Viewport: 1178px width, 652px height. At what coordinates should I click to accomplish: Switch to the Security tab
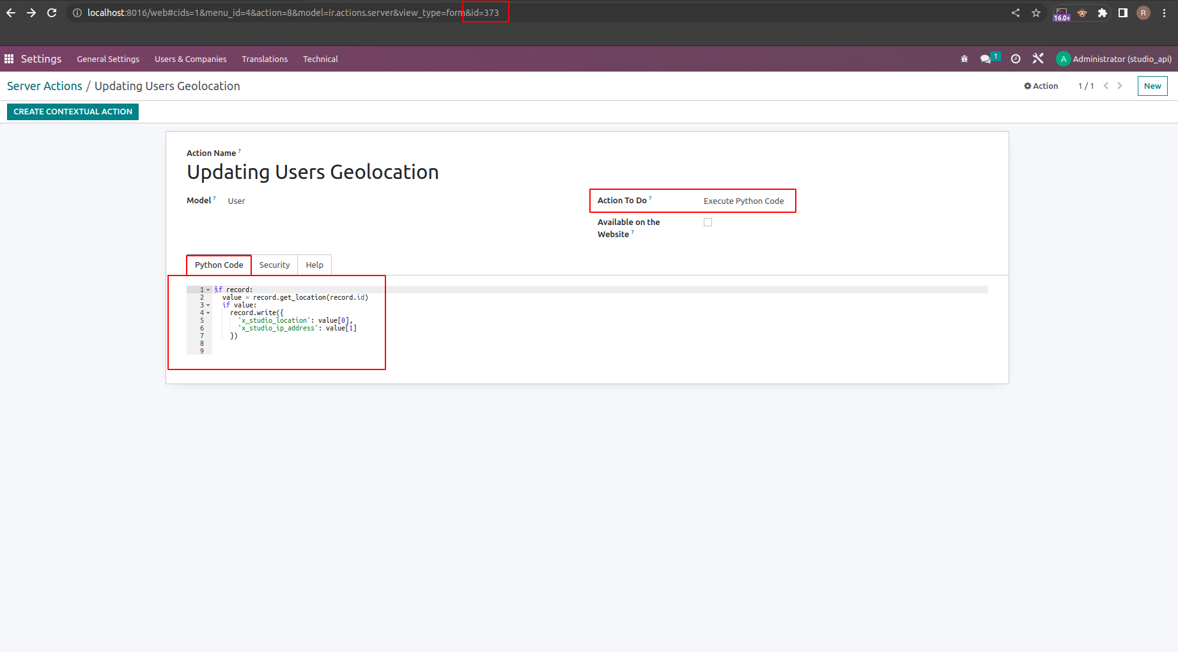(274, 265)
